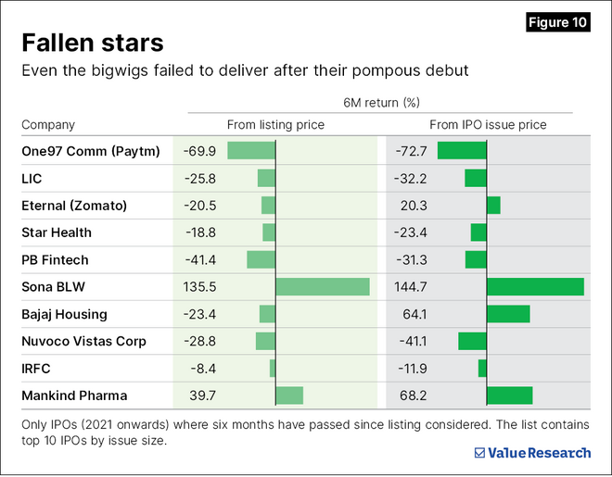
Task: Select the PB Fintech row label
Action: click(57, 259)
